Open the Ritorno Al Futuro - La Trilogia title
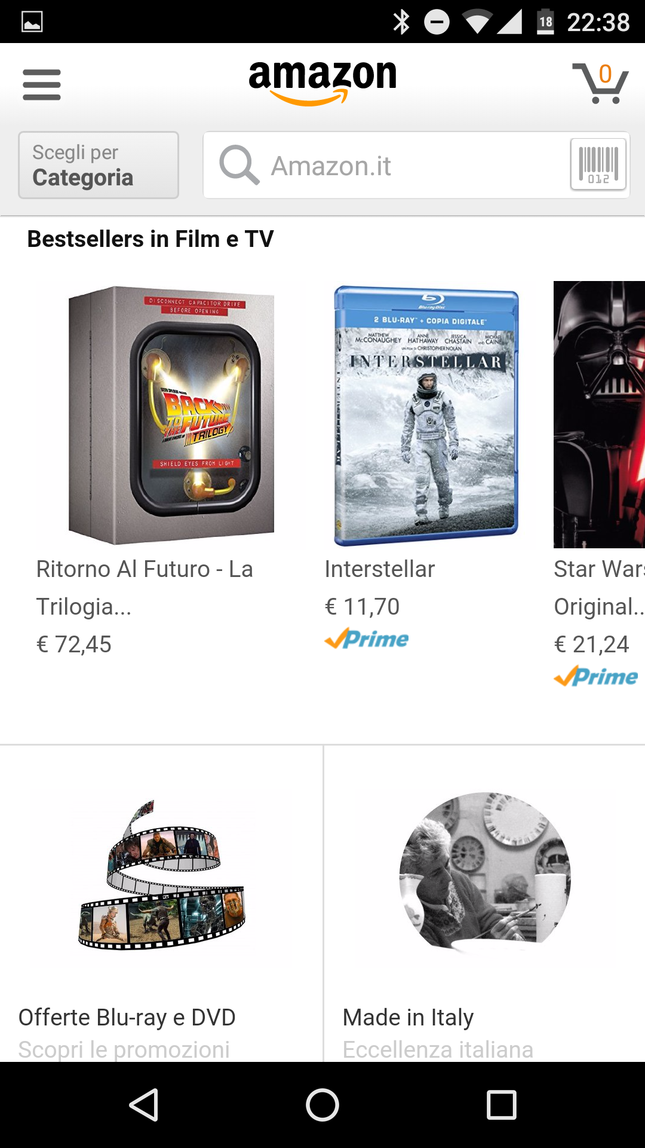The width and height of the screenshot is (645, 1148). coord(145,588)
